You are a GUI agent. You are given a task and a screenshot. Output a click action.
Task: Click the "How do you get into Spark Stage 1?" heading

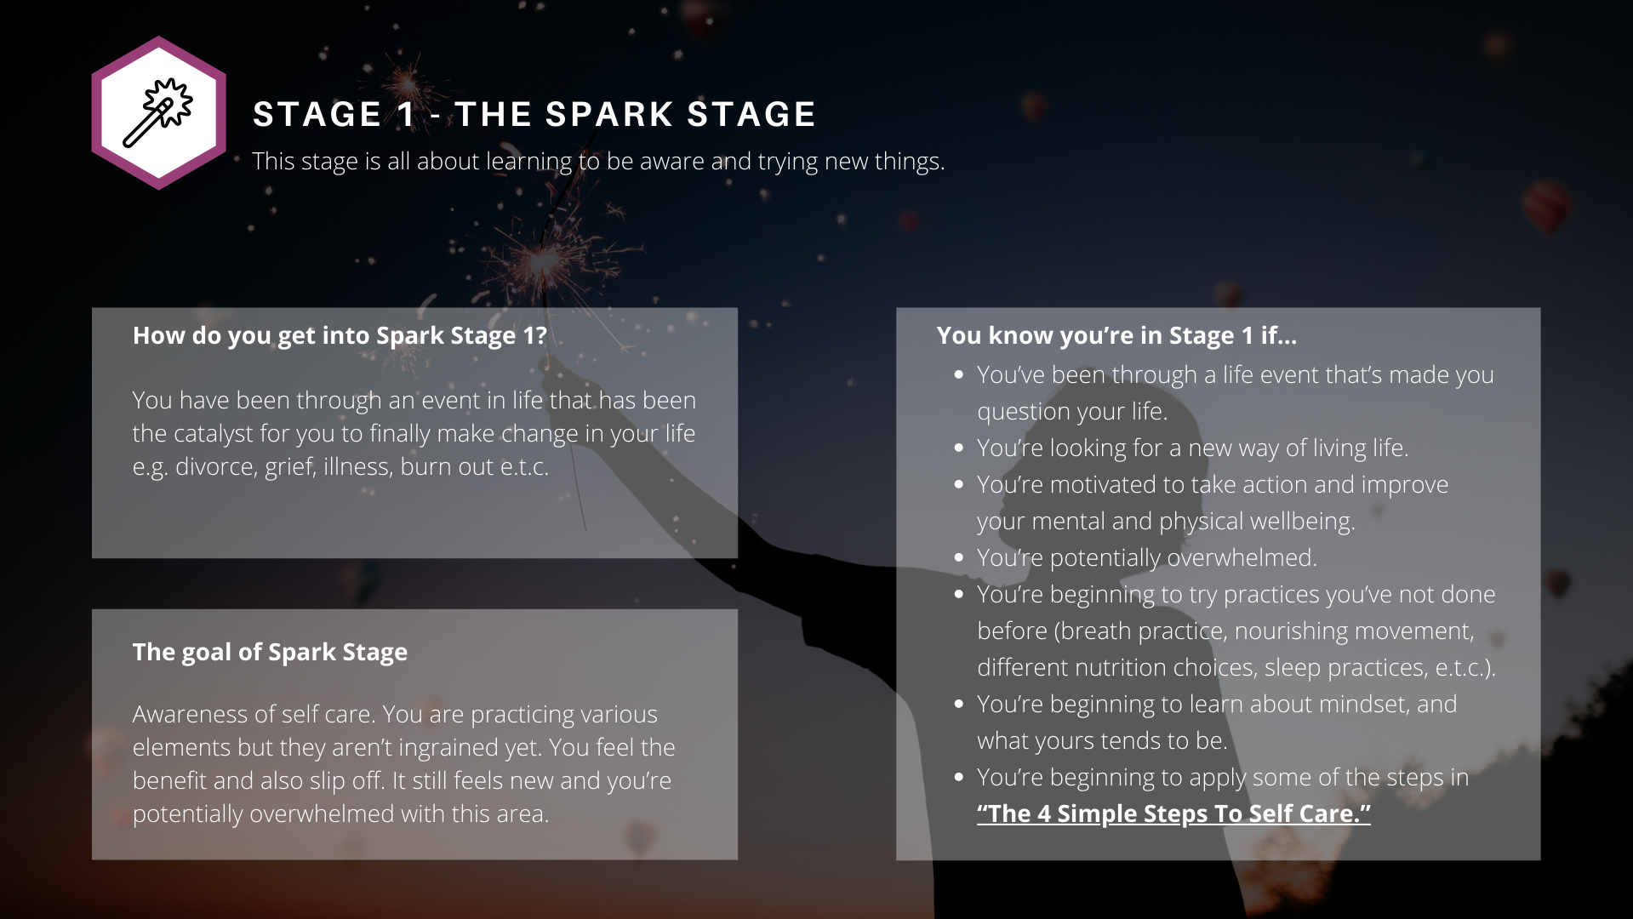pos(340,335)
